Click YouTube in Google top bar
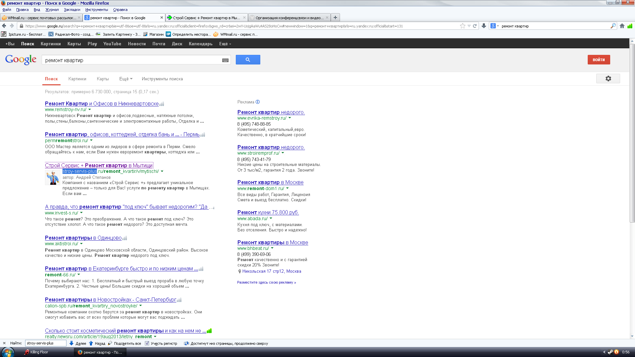The height and width of the screenshot is (357, 635). (112, 44)
